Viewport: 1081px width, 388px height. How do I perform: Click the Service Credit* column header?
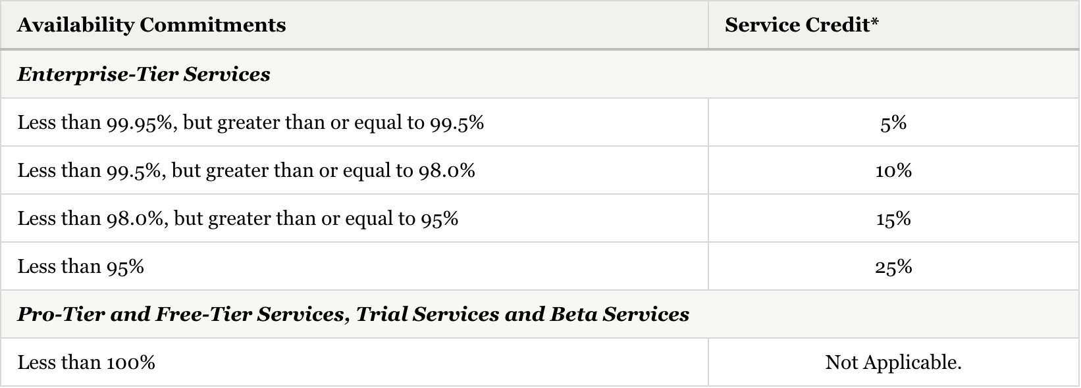pyautogui.click(x=802, y=25)
